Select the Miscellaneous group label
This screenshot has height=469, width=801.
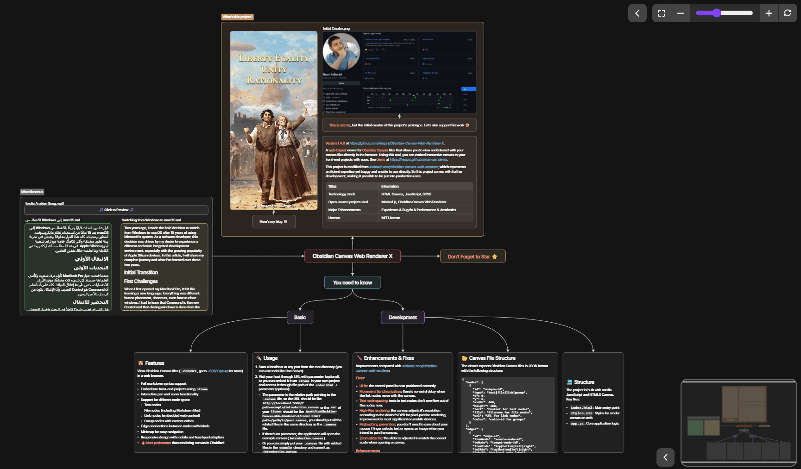click(x=32, y=192)
